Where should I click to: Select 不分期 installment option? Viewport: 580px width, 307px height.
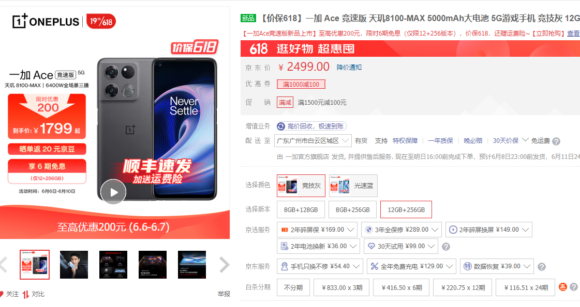point(293,287)
